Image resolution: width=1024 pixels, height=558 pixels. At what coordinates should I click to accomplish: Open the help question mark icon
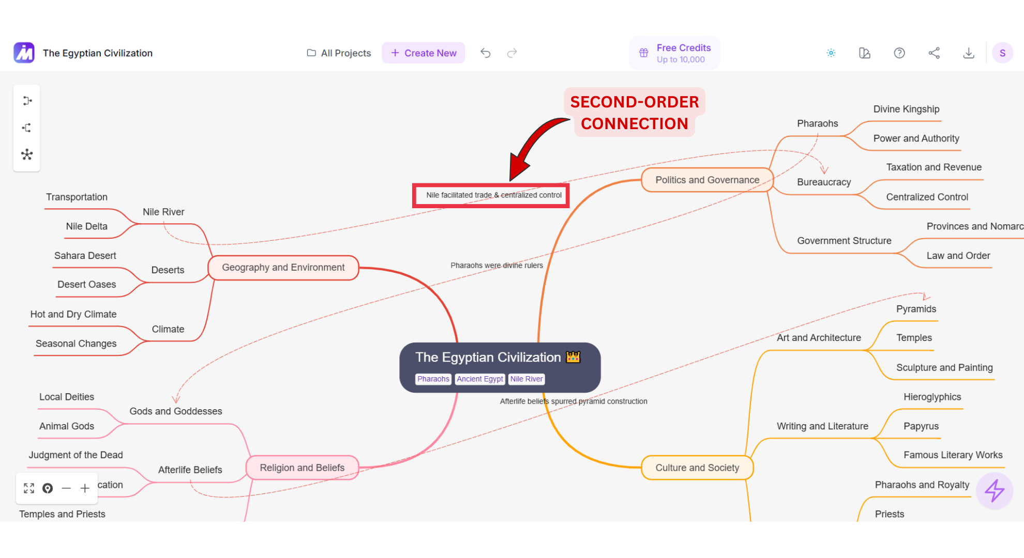(899, 53)
